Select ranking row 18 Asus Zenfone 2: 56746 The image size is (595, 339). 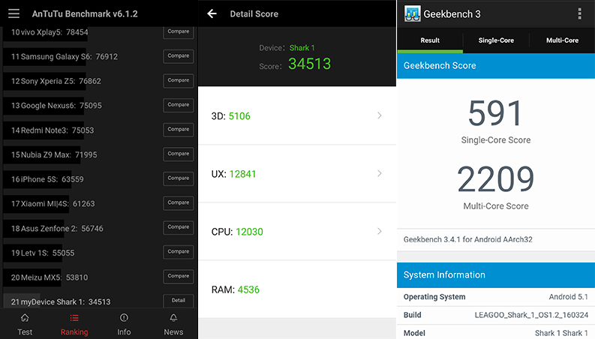98,228
